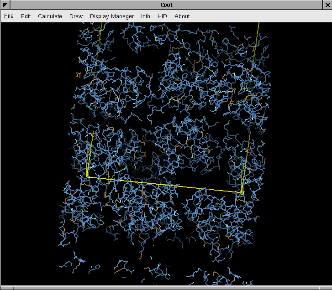Open window menu arrow in title bar

pos(5,5)
